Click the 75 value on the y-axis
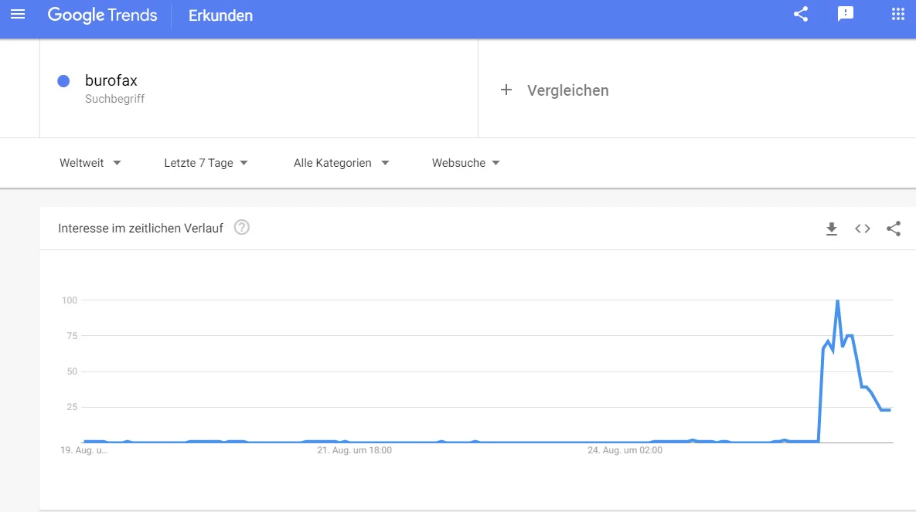The image size is (916, 512). [x=72, y=336]
